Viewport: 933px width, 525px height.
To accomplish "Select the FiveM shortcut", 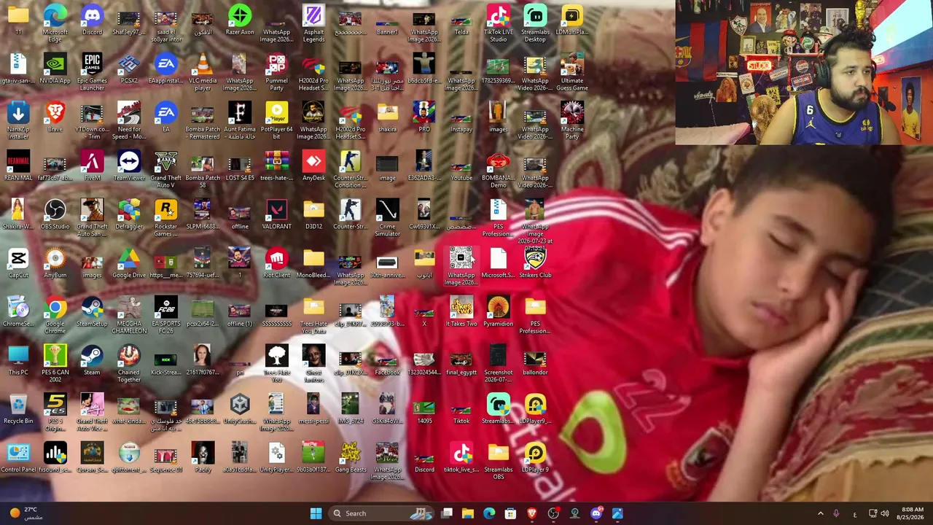I will (x=92, y=166).
